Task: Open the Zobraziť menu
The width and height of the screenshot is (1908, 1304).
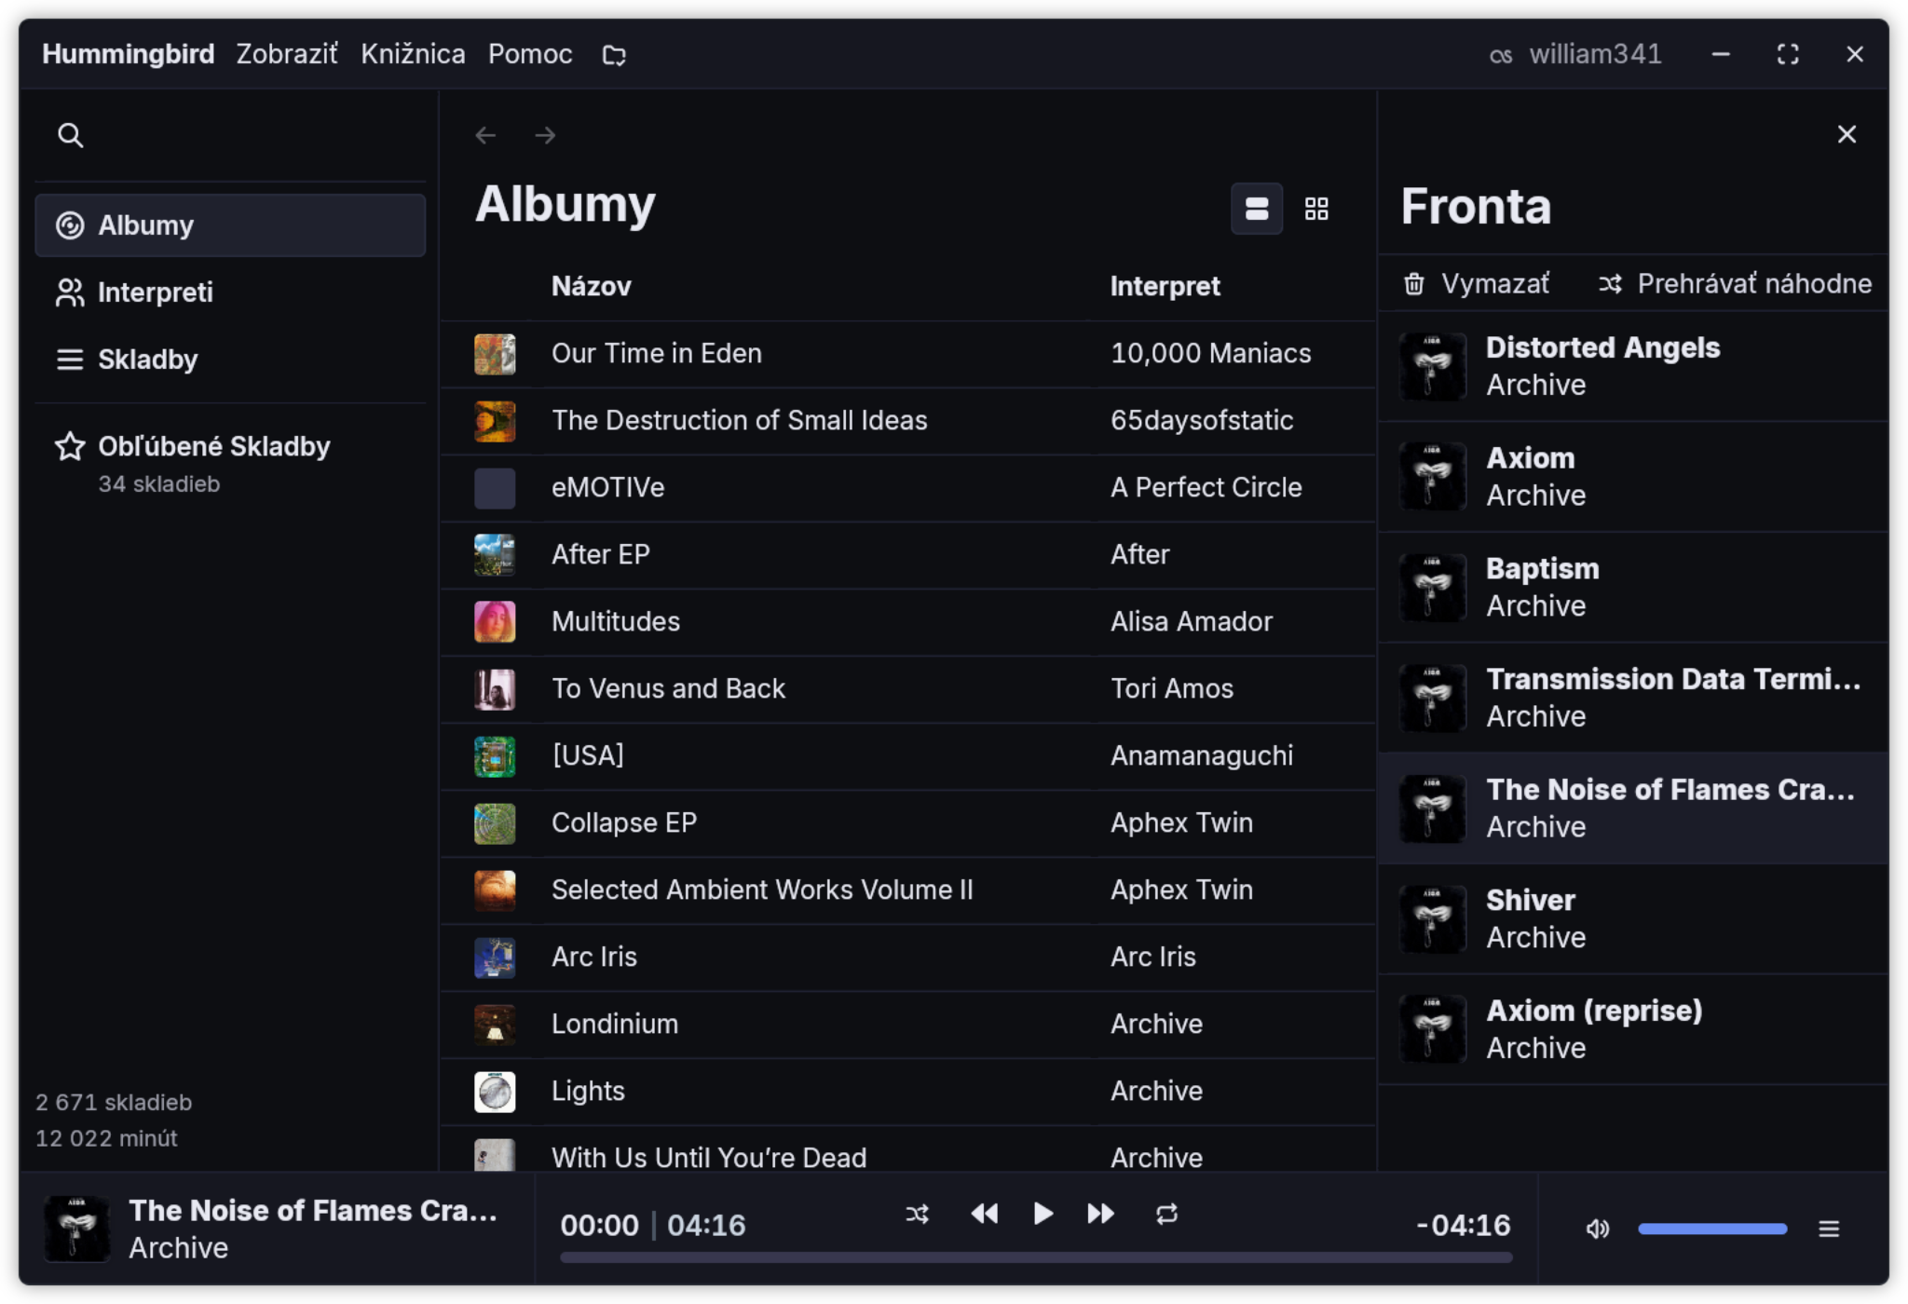Action: [287, 54]
